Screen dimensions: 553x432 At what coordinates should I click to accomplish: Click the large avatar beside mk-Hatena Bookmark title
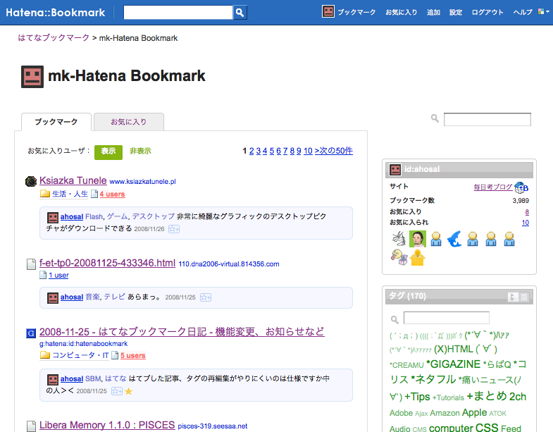(x=32, y=77)
